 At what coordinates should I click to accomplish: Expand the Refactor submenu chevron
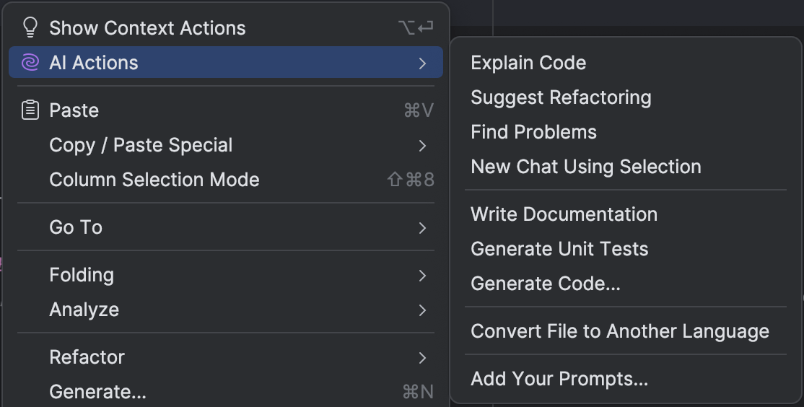[x=423, y=357]
